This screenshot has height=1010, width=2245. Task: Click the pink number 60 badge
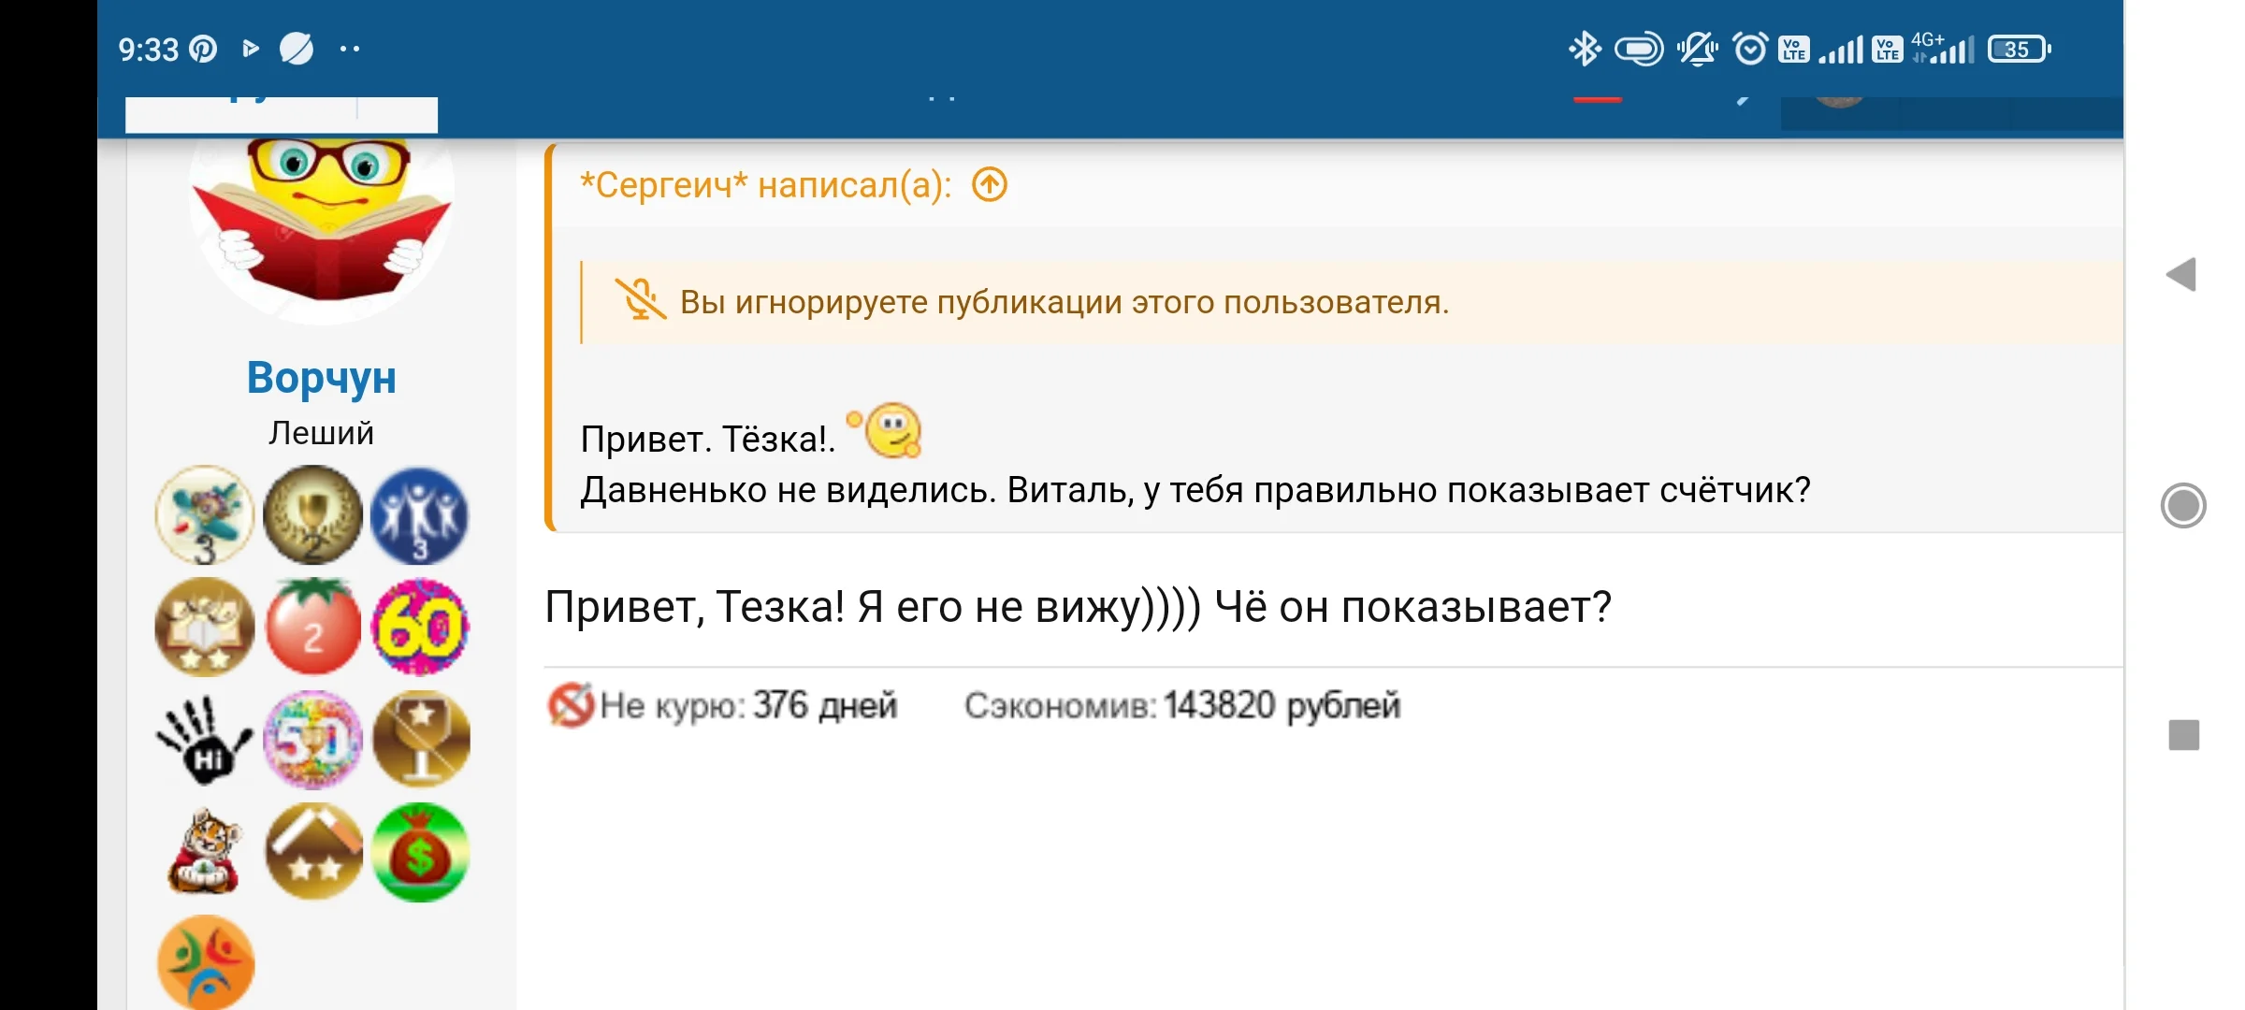[x=420, y=628]
